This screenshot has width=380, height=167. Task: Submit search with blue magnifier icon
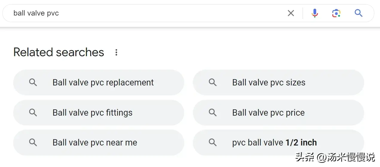pyautogui.click(x=358, y=13)
